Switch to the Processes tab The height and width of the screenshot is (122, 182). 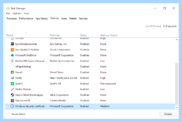[x=12, y=18]
